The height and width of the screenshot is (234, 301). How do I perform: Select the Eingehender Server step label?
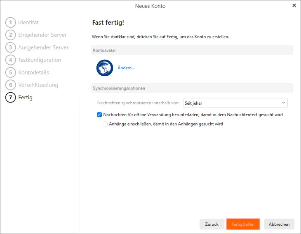[x=42, y=35]
